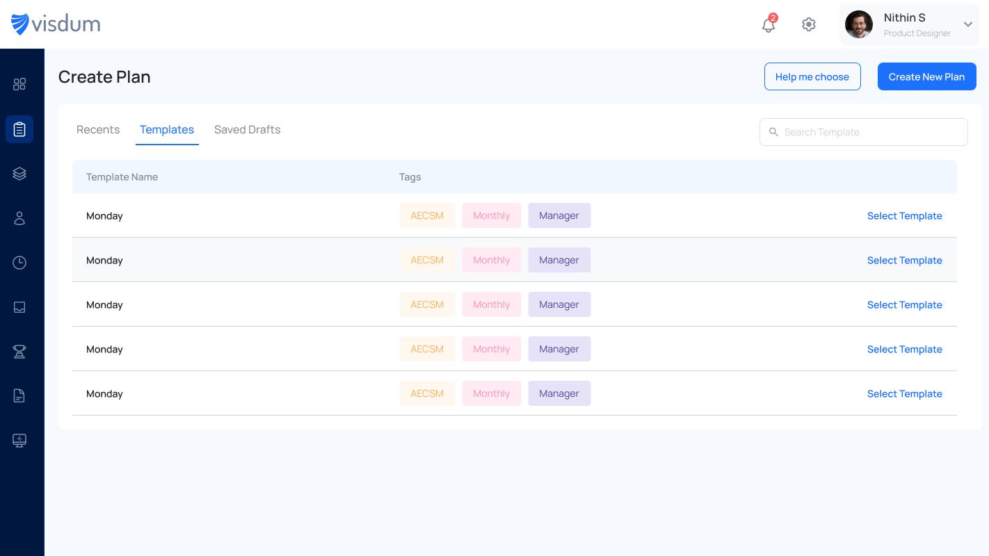This screenshot has width=989, height=556.
Task: Click the visdum logo
Action: pyautogui.click(x=56, y=24)
